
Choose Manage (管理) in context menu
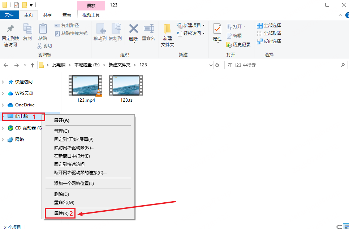[x=88, y=131]
